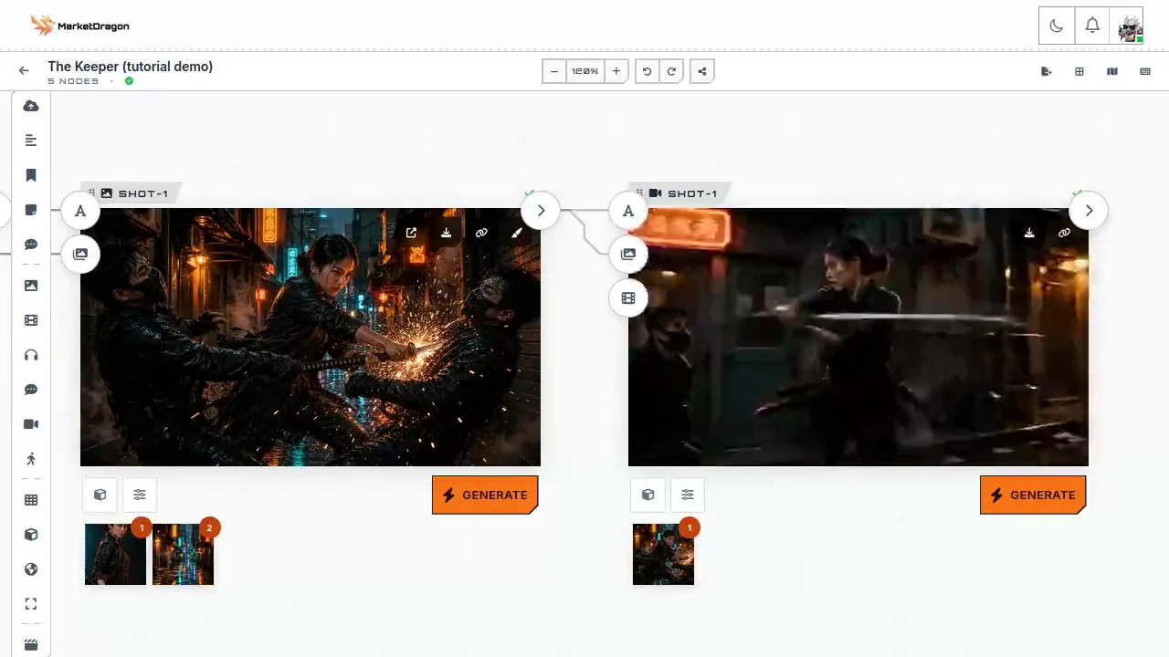Click the export file icon in top-right toolbar
1169x657 pixels.
(1047, 71)
